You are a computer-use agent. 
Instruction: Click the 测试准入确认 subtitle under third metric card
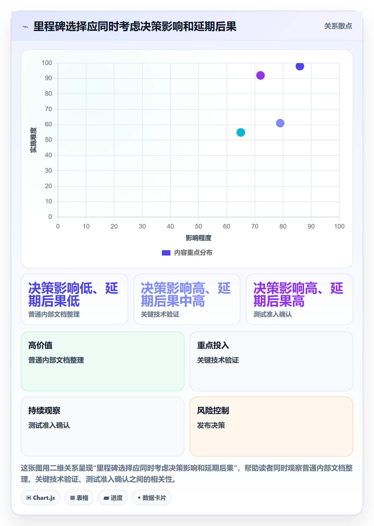[x=272, y=314]
